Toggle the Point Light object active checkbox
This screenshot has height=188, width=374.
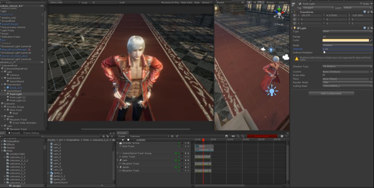[300, 4]
